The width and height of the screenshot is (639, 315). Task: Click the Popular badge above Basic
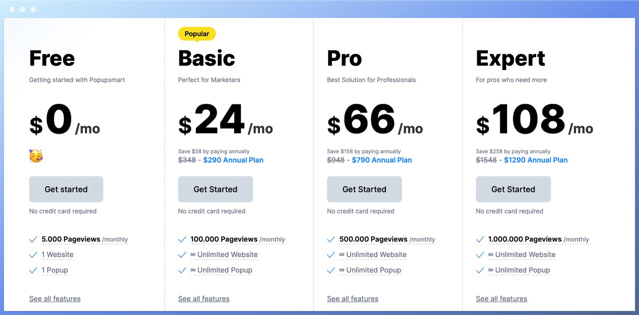coord(197,34)
